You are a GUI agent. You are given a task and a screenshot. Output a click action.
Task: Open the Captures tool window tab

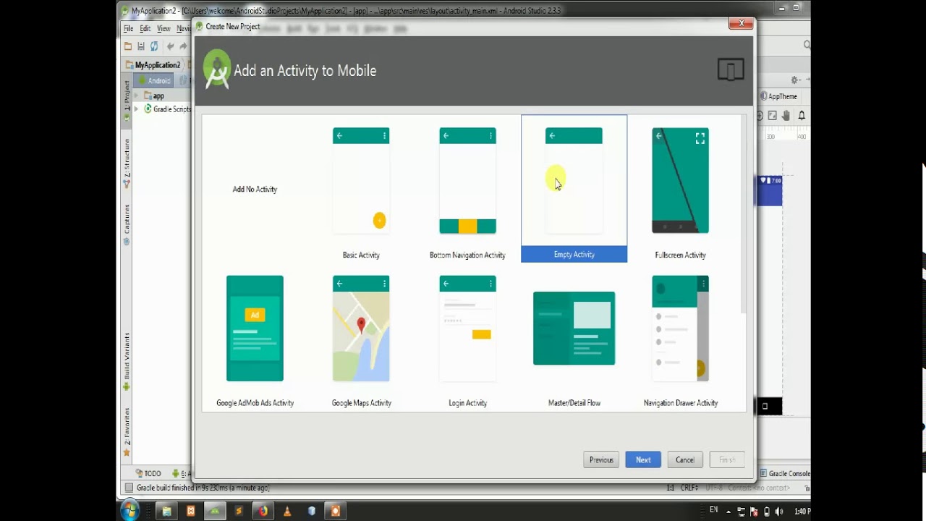click(127, 224)
